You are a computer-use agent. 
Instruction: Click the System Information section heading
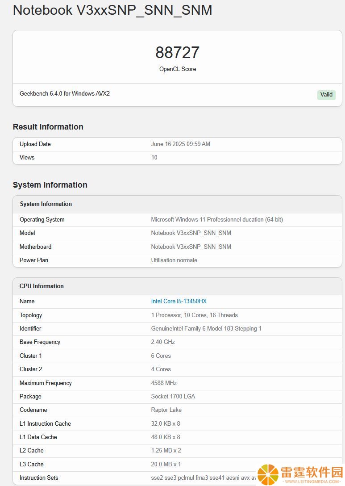click(x=50, y=185)
